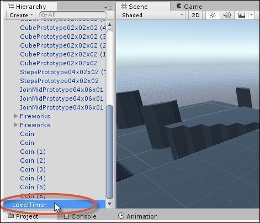Open Hierarchy panel options menu icon
This screenshot has width=260, height=223.
pos(108,8)
